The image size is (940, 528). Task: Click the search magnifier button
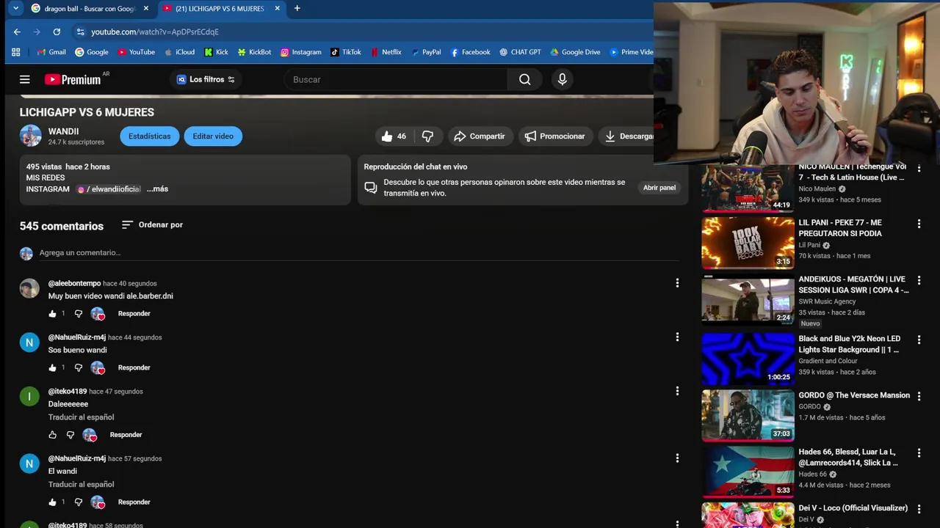click(x=524, y=79)
